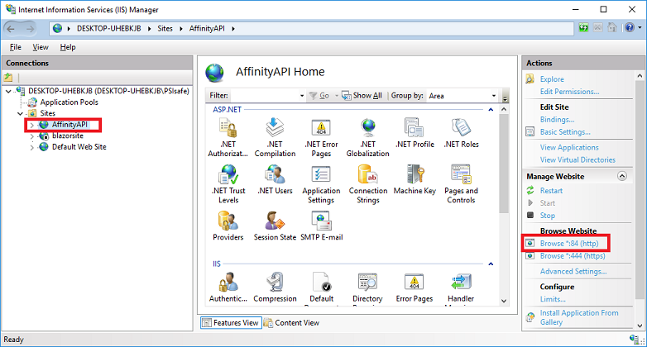Expand the AffinityAPI site tree node
Viewport: 647px width, 347px height.
32,125
